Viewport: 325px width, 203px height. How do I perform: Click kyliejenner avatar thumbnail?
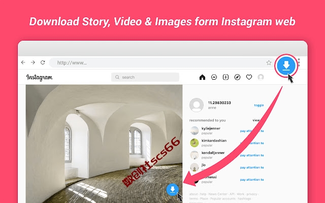[194, 130]
